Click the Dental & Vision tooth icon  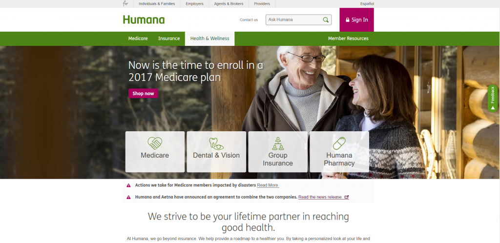coord(216,143)
